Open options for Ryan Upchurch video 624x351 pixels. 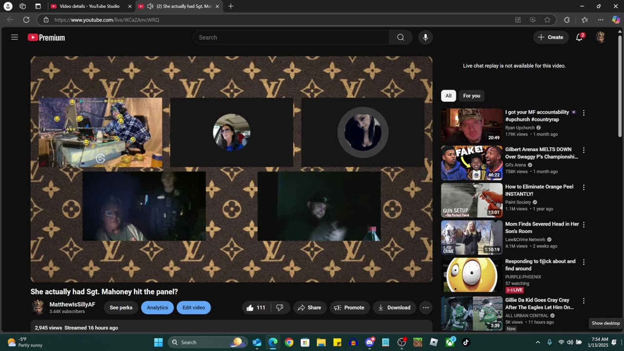coord(584,113)
